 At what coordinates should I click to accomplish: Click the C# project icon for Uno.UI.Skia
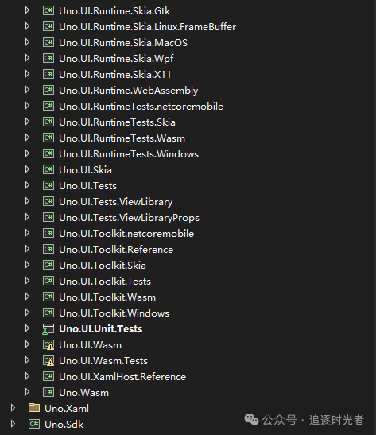(x=48, y=169)
